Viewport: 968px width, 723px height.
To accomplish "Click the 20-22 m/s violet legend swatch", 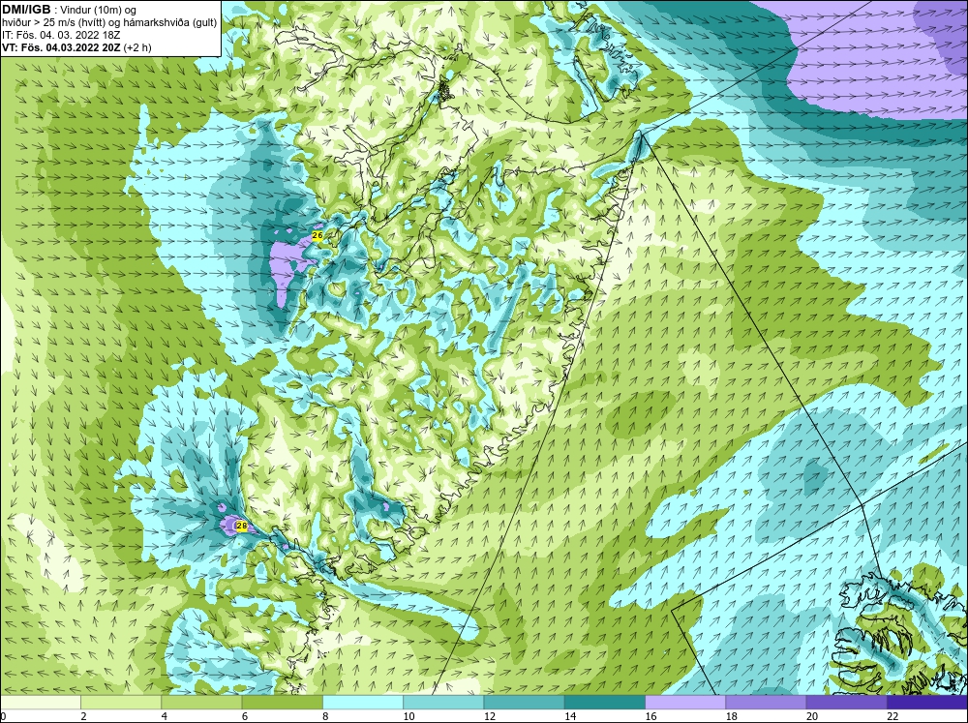I will tap(846, 702).
